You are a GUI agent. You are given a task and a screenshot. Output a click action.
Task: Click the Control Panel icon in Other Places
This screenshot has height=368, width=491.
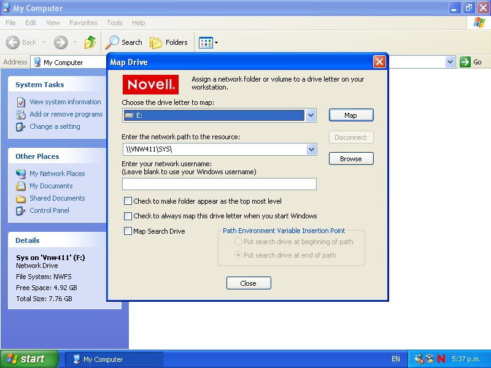point(21,211)
